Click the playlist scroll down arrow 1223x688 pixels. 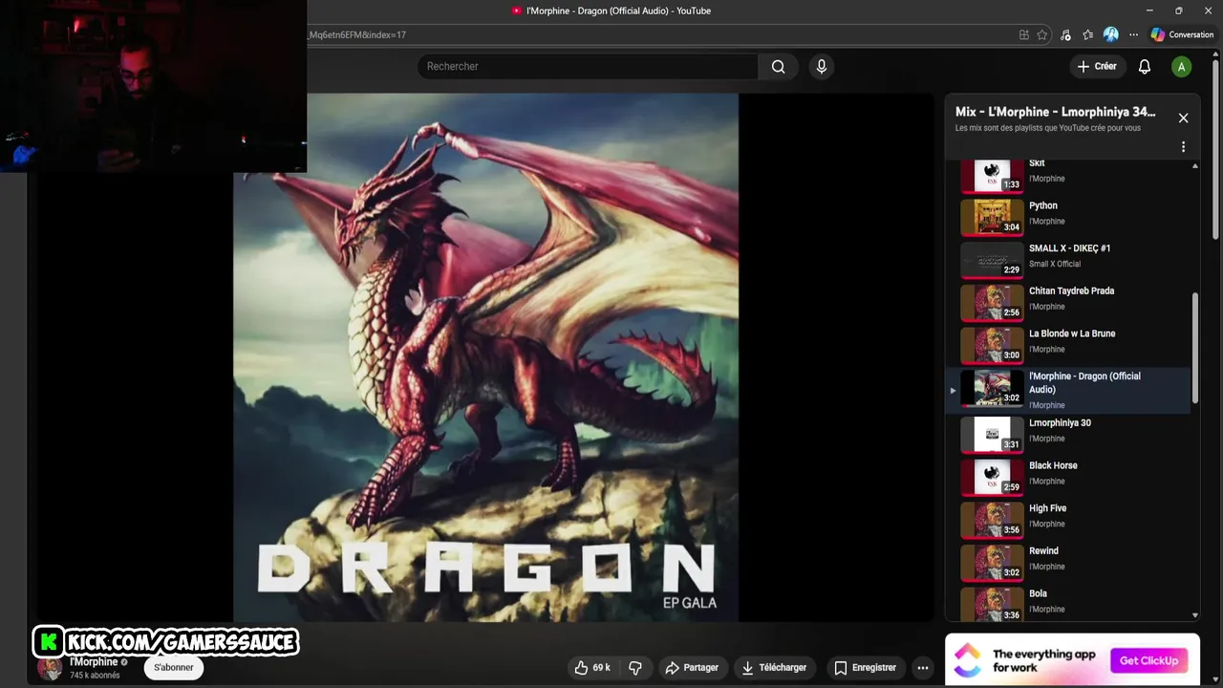pyautogui.click(x=1195, y=616)
